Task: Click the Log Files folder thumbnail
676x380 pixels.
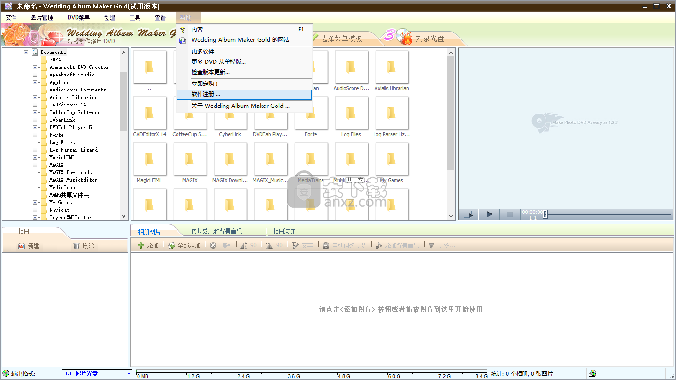Action: tap(352, 113)
